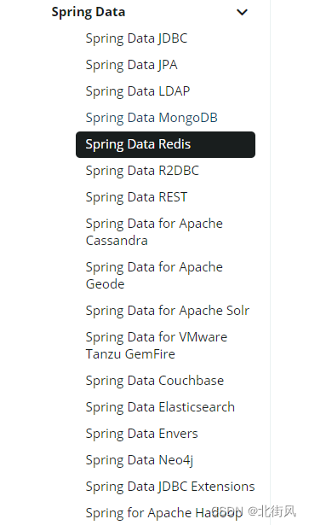Go to Spring Data for Apache Solr
This screenshot has width=309, height=525.
pos(168,311)
